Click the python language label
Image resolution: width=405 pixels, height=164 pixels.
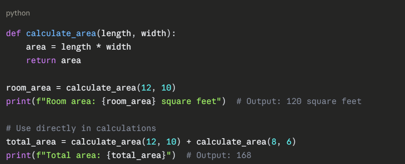[18, 13]
